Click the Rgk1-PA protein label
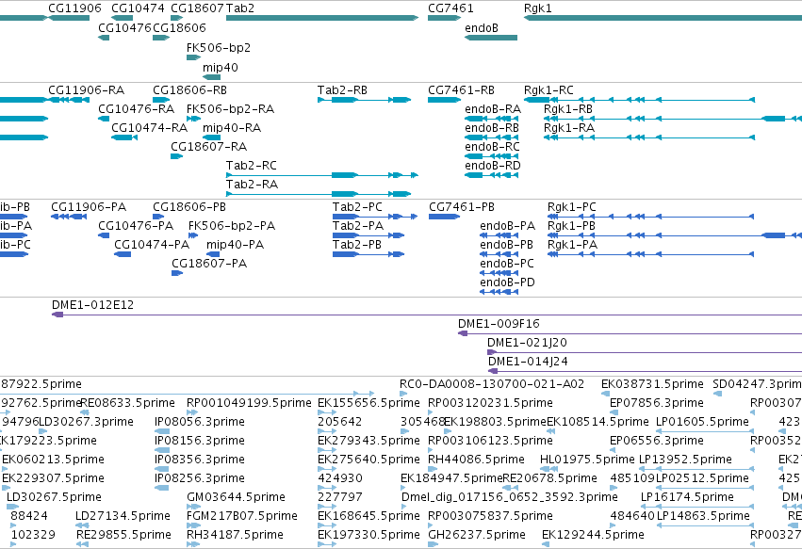Image resolution: width=802 pixels, height=549 pixels. pyautogui.click(x=572, y=245)
